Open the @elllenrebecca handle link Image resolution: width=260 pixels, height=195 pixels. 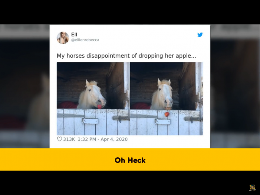click(85, 40)
